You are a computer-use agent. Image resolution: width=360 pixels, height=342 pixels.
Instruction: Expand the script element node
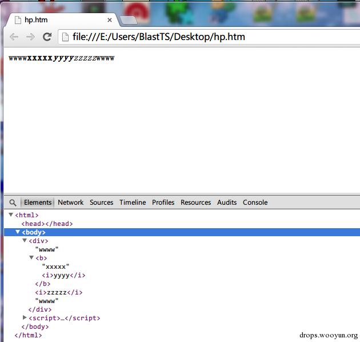click(25, 317)
